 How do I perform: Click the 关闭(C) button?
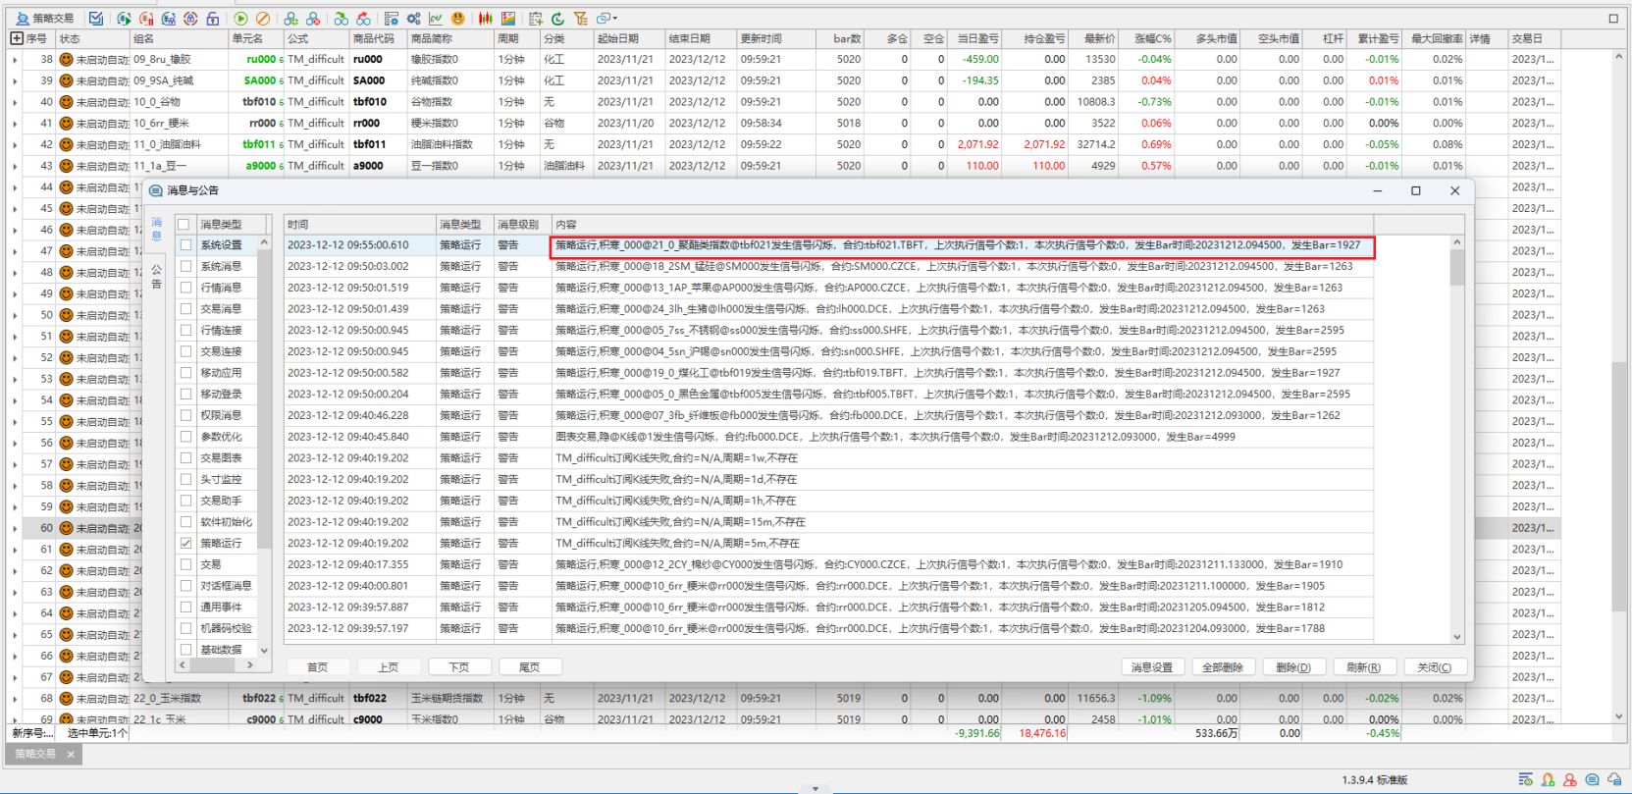point(1435,667)
